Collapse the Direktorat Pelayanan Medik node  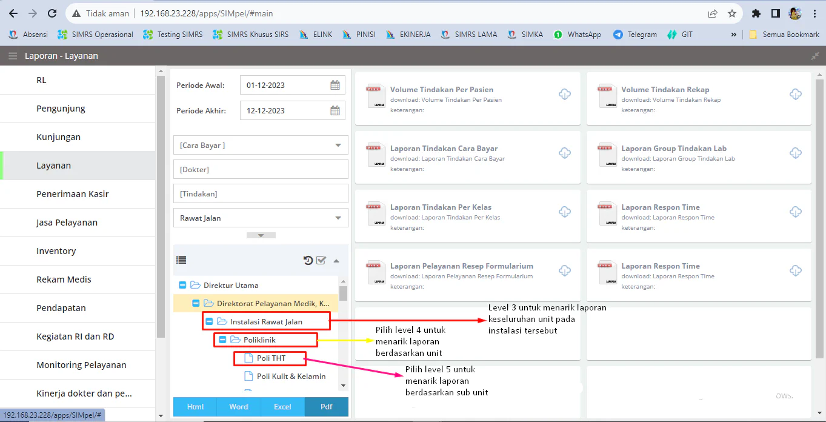coord(196,303)
